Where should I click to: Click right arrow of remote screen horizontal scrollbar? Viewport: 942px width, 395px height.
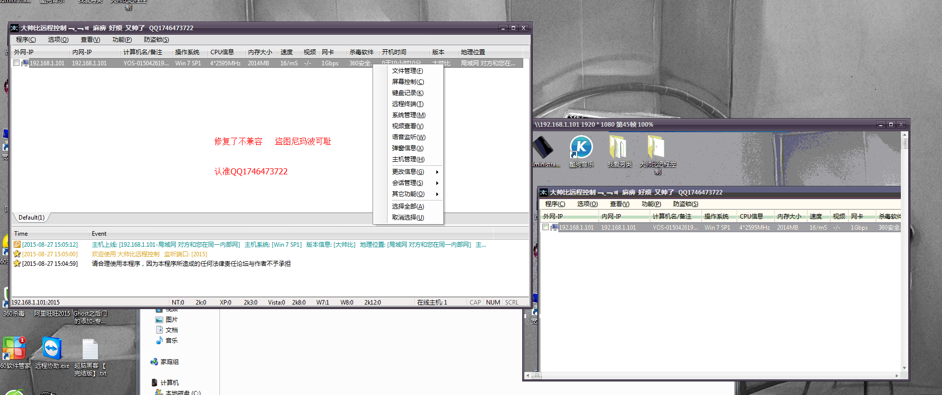[897, 375]
